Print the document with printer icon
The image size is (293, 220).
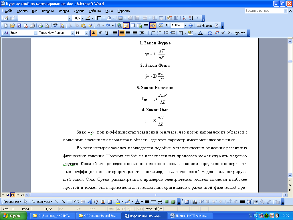[x=40, y=25]
